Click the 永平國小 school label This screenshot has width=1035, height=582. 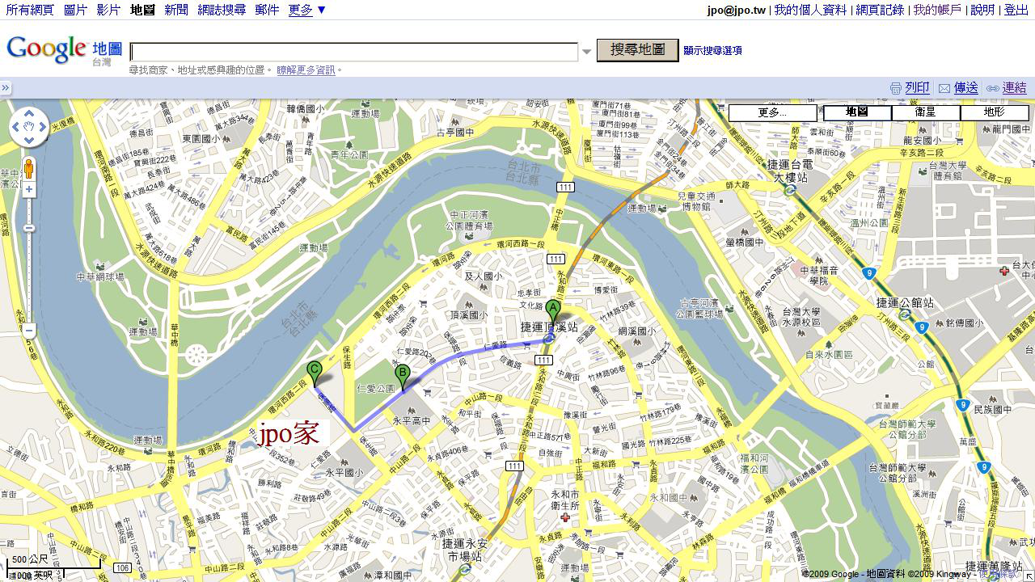344,473
